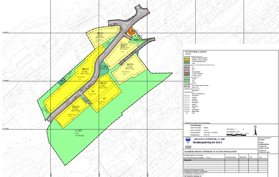
Task: Click the 'Detaljregulering for Ura 2' title
Action: pos(207,142)
